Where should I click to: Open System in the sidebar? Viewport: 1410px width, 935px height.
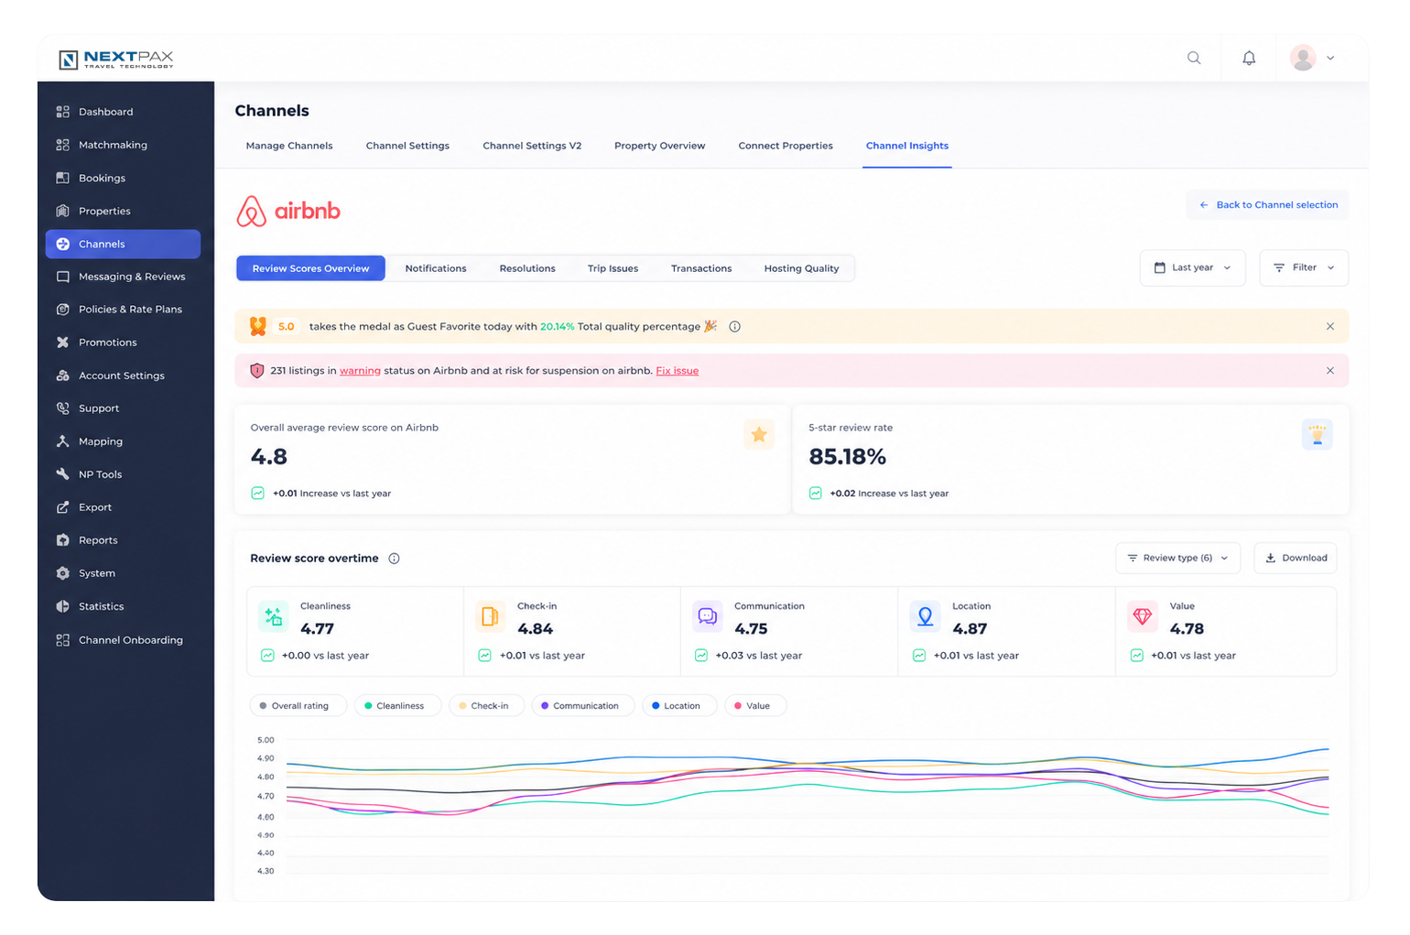point(123,573)
